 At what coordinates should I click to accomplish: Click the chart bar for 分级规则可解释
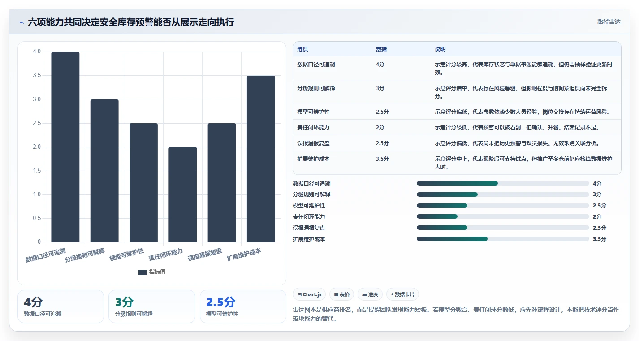[x=104, y=171]
